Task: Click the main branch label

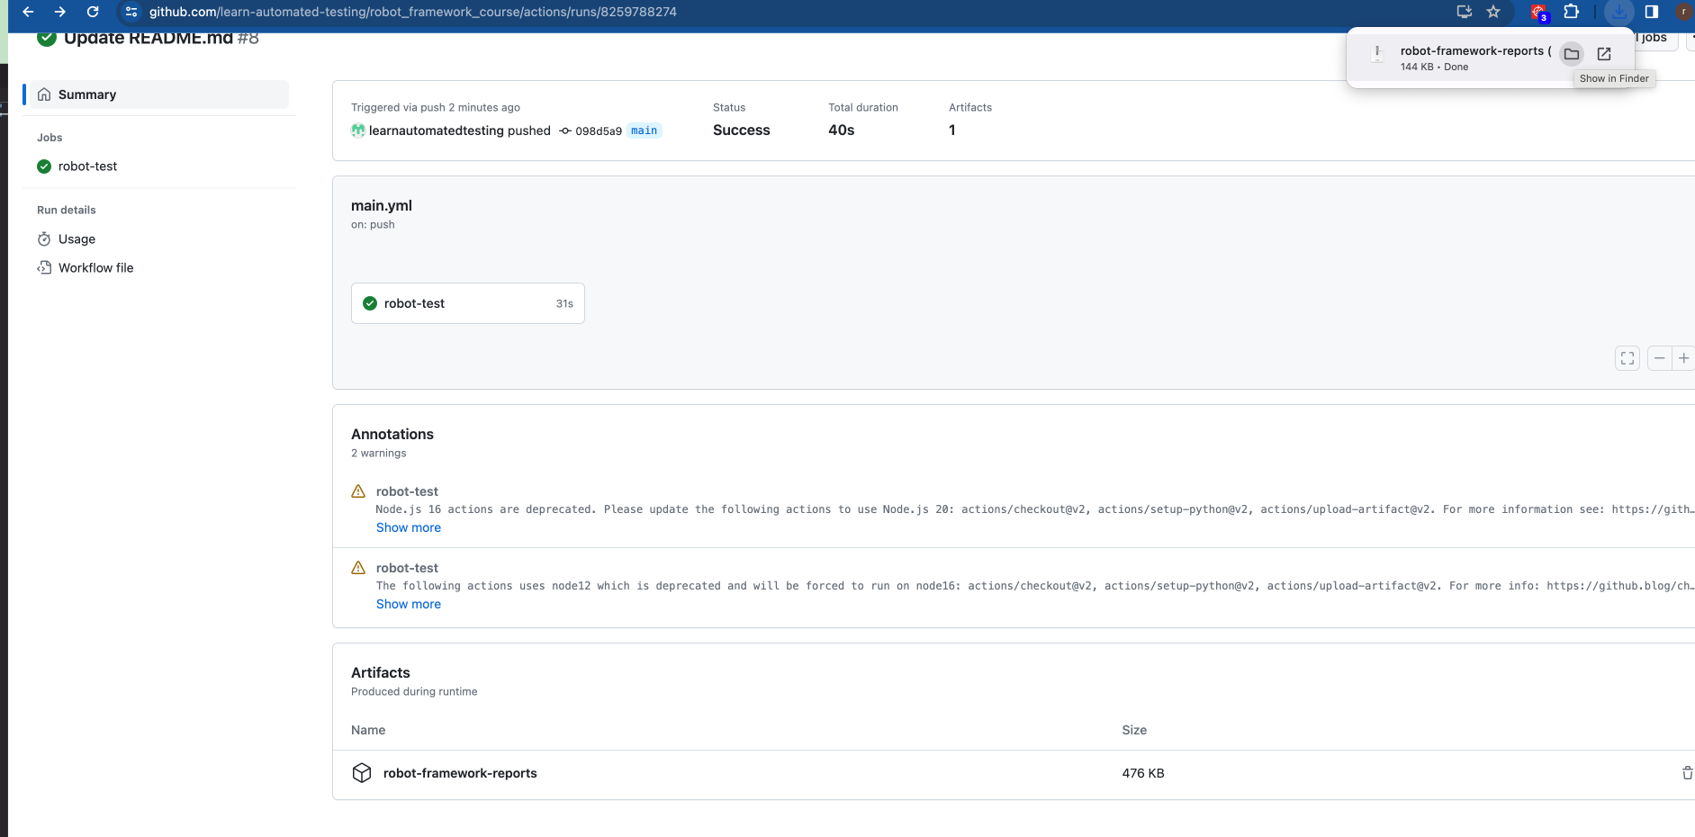Action: pyautogui.click(x=644, y=130)
